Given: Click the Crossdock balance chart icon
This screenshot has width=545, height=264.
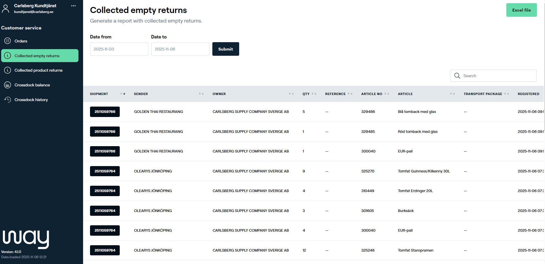Looking at the screenshot, I should (8, 85).
